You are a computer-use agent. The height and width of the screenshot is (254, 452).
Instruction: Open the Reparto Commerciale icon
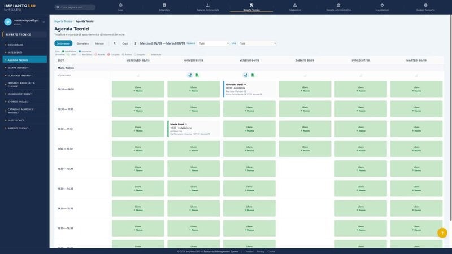point(208,5)
